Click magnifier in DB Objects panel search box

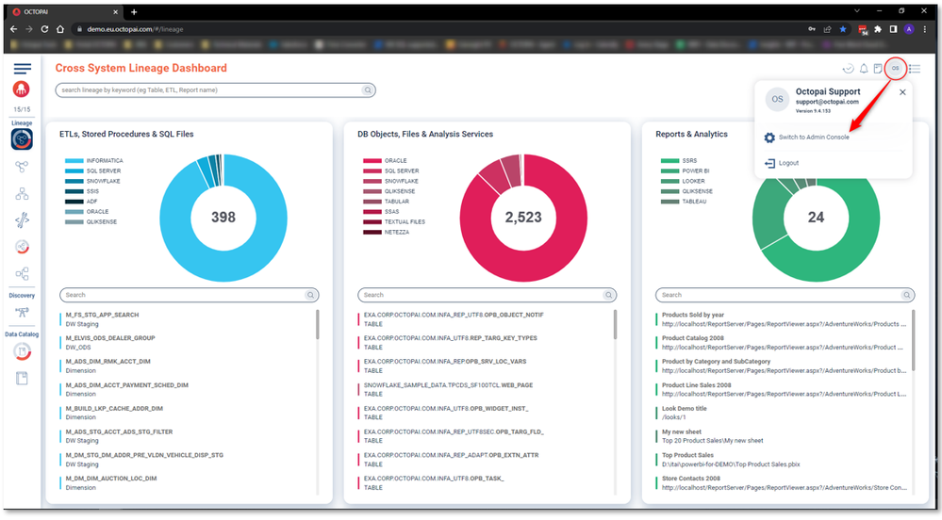click(x=608, y=295)
